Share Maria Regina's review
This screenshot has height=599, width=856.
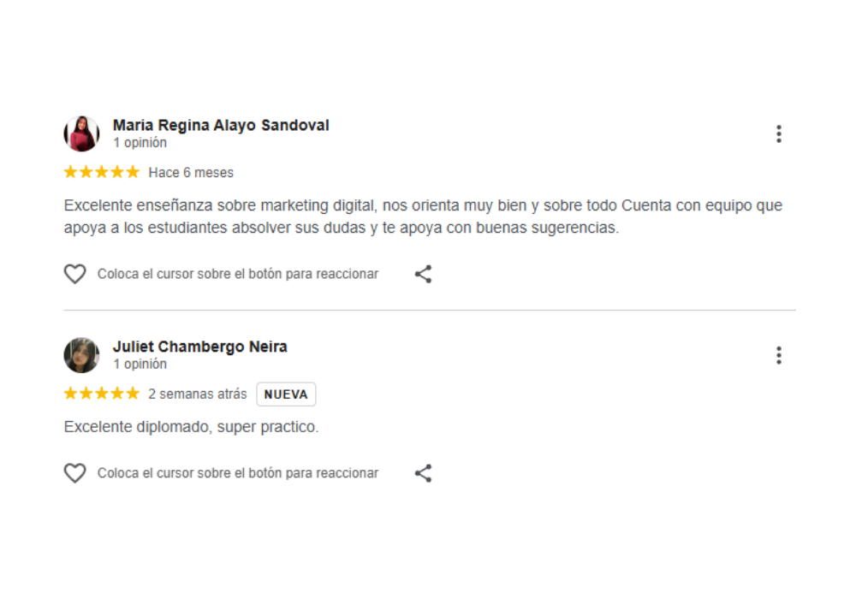(423, 274)
